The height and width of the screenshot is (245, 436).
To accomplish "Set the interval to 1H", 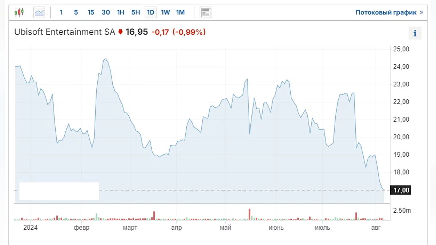I will [x=121, y=12].
